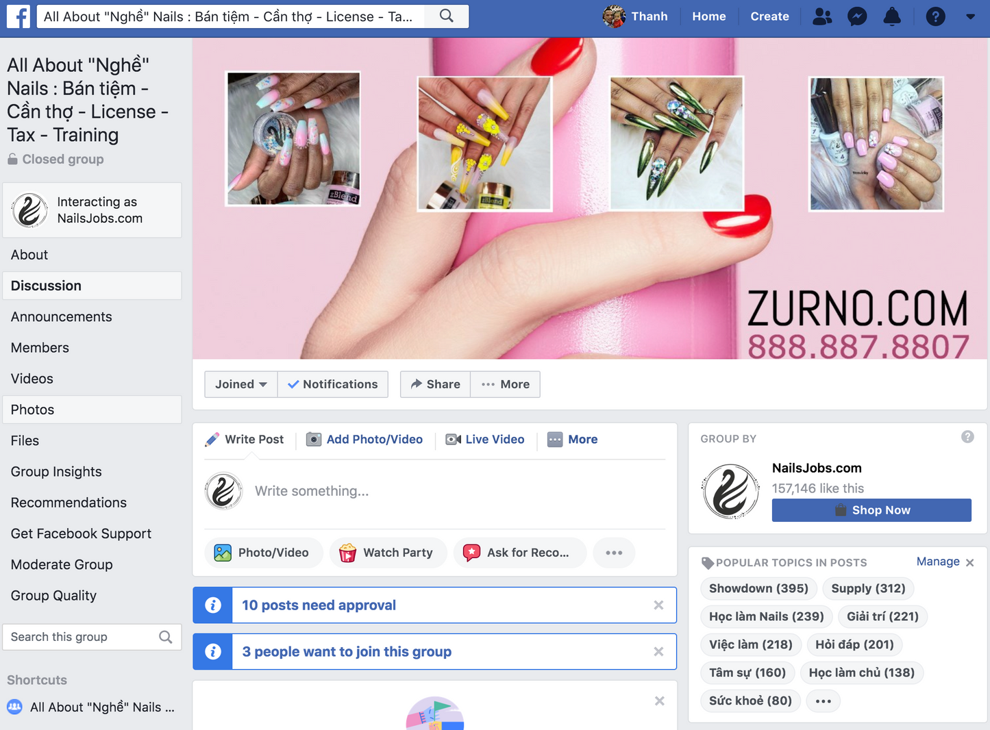Screen dimensions: 990x730
Task: Select the Hỏi đáp (201) topic
Action: point(854,644)
